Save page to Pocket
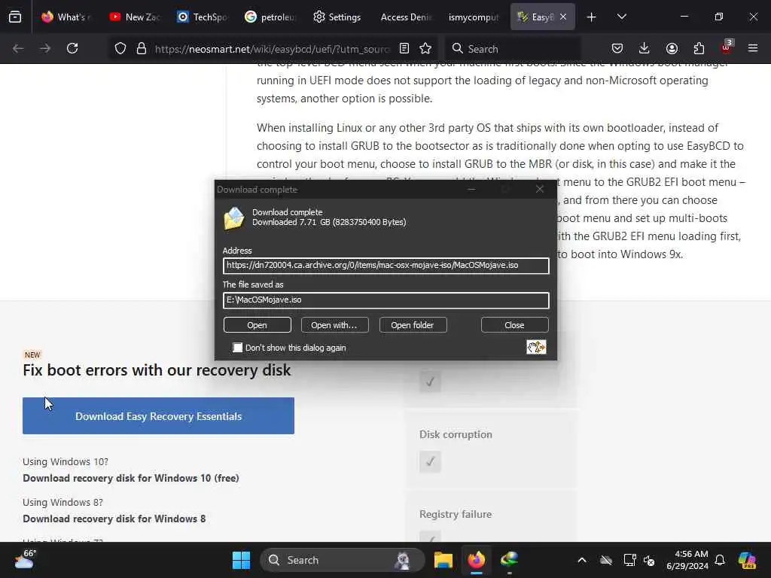This screenshot has height=578, width=771. 617,48
